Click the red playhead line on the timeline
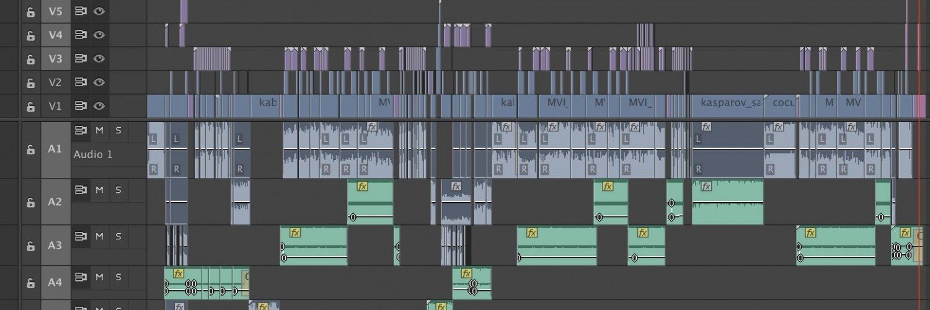 [x=918, y=155]
